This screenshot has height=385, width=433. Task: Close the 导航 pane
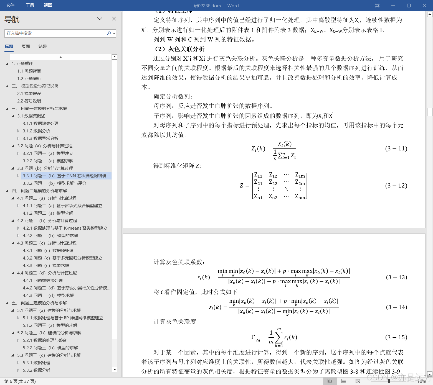click(x=114, y=19)
